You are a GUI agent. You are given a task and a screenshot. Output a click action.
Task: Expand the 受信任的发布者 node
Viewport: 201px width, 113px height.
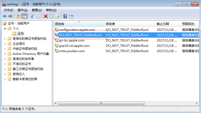click(5, 59)
